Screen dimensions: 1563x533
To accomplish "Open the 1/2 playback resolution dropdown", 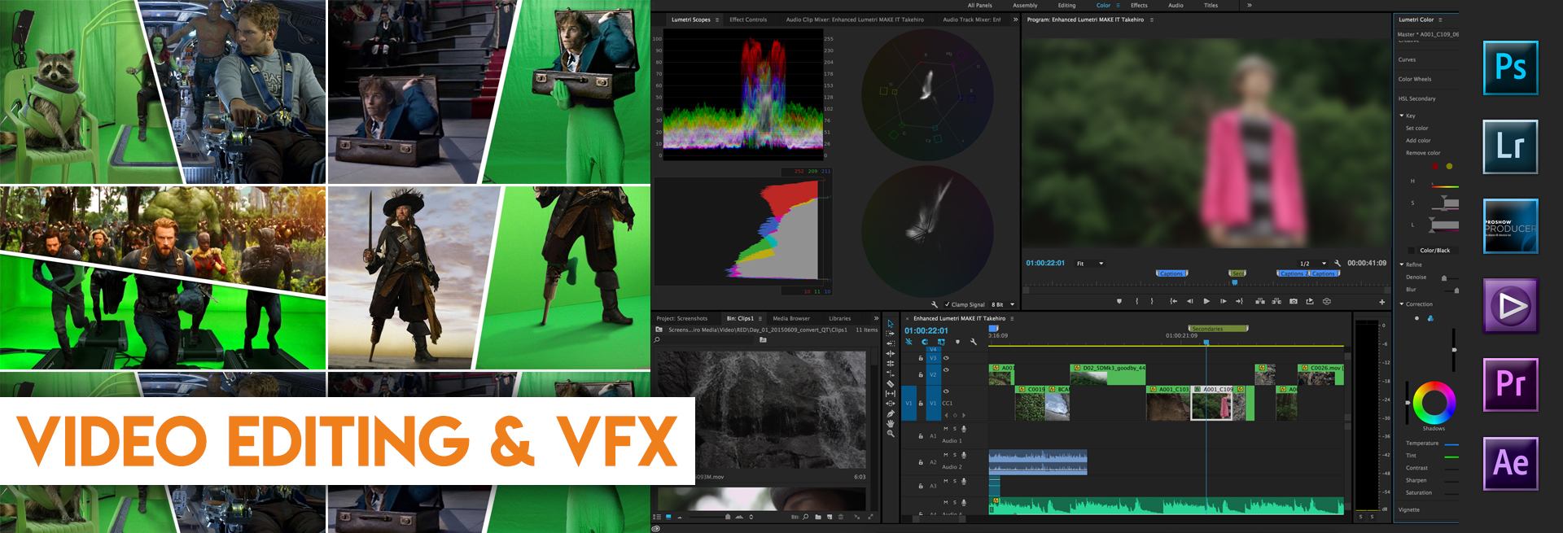I will coord(1313,264).
